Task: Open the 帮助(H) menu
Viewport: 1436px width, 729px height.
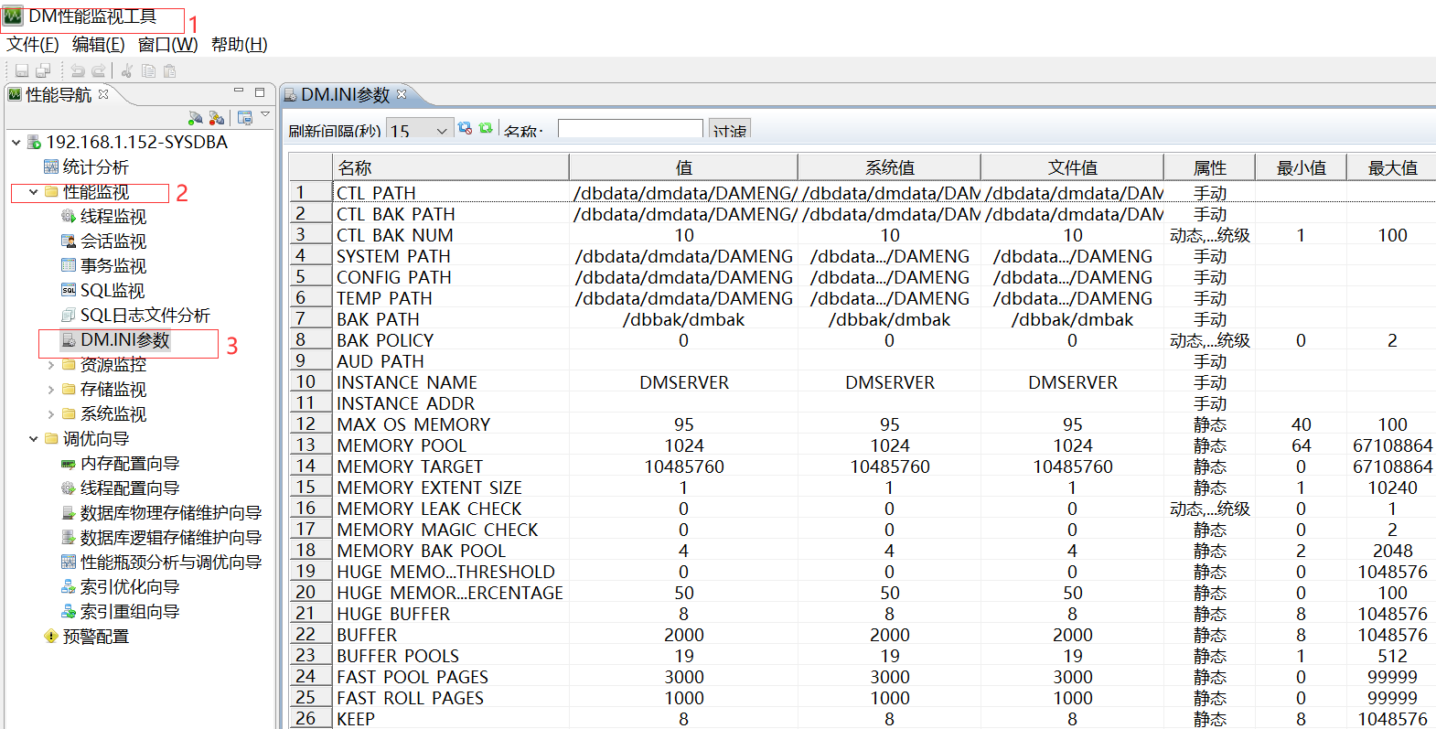Action: coord(239,44)
